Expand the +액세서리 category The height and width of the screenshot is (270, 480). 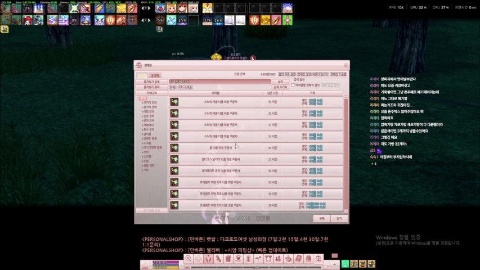point(148,125)
